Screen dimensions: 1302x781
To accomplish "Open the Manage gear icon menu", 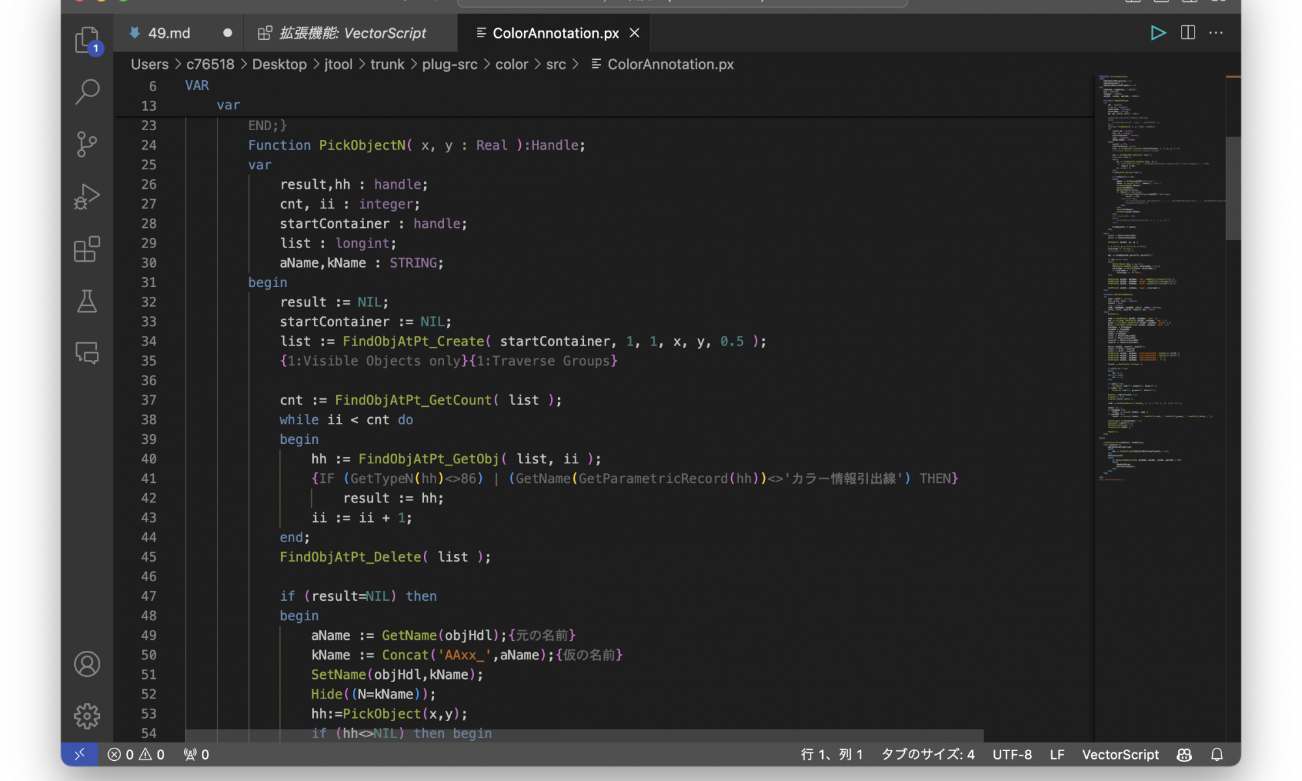I will point(87,716).
